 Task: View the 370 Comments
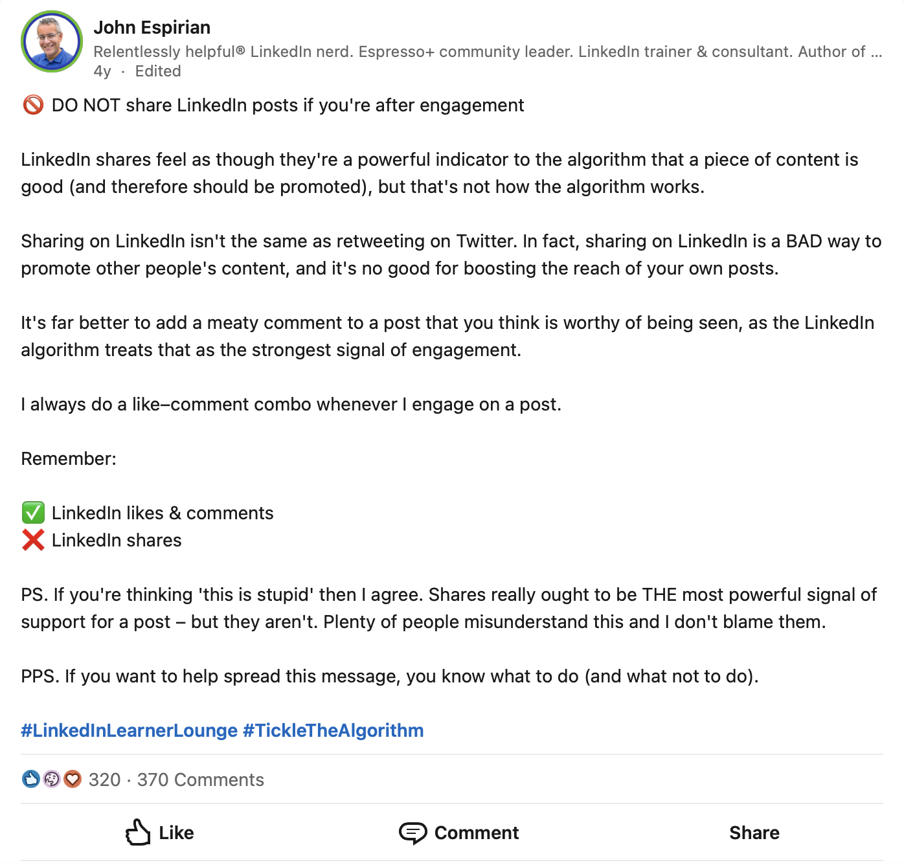pyautogui.click(x=201, y=780)
